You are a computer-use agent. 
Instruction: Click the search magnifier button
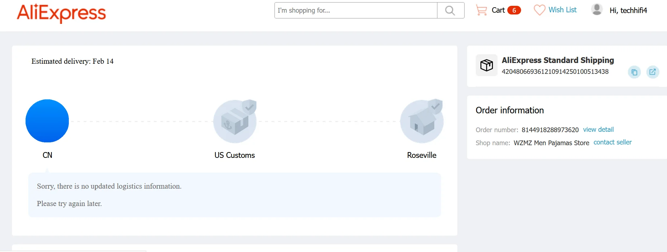point(450,10)
